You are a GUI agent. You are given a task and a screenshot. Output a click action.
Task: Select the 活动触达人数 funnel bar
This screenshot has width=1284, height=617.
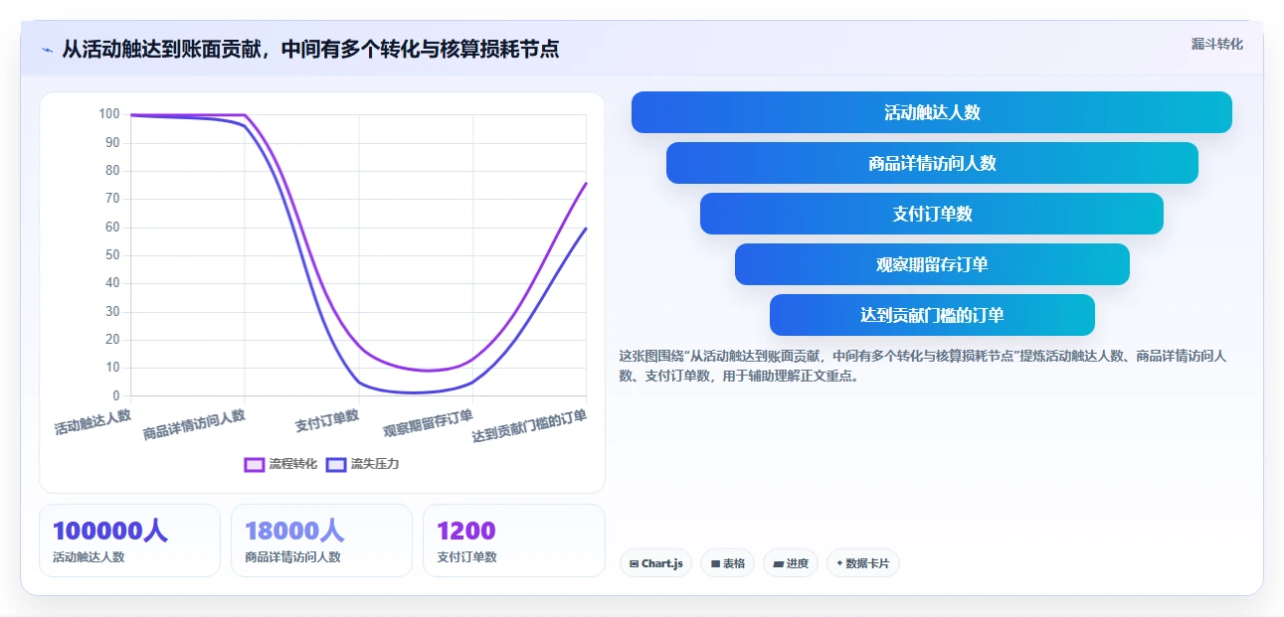932,112
